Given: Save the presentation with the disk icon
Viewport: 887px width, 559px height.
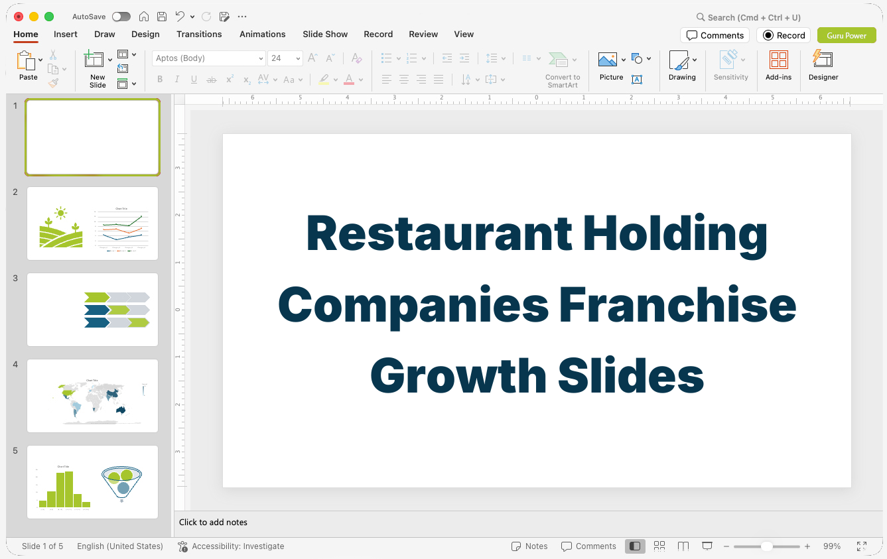Looking at the screenshot, I should click(x=162, y=17).
